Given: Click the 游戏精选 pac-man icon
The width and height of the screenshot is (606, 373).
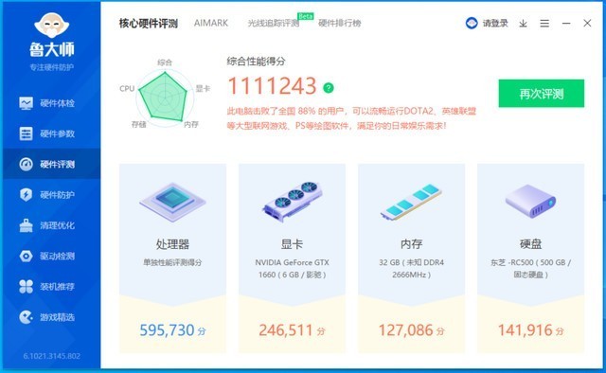Looking at the screenshot, I should click(26, 317).
